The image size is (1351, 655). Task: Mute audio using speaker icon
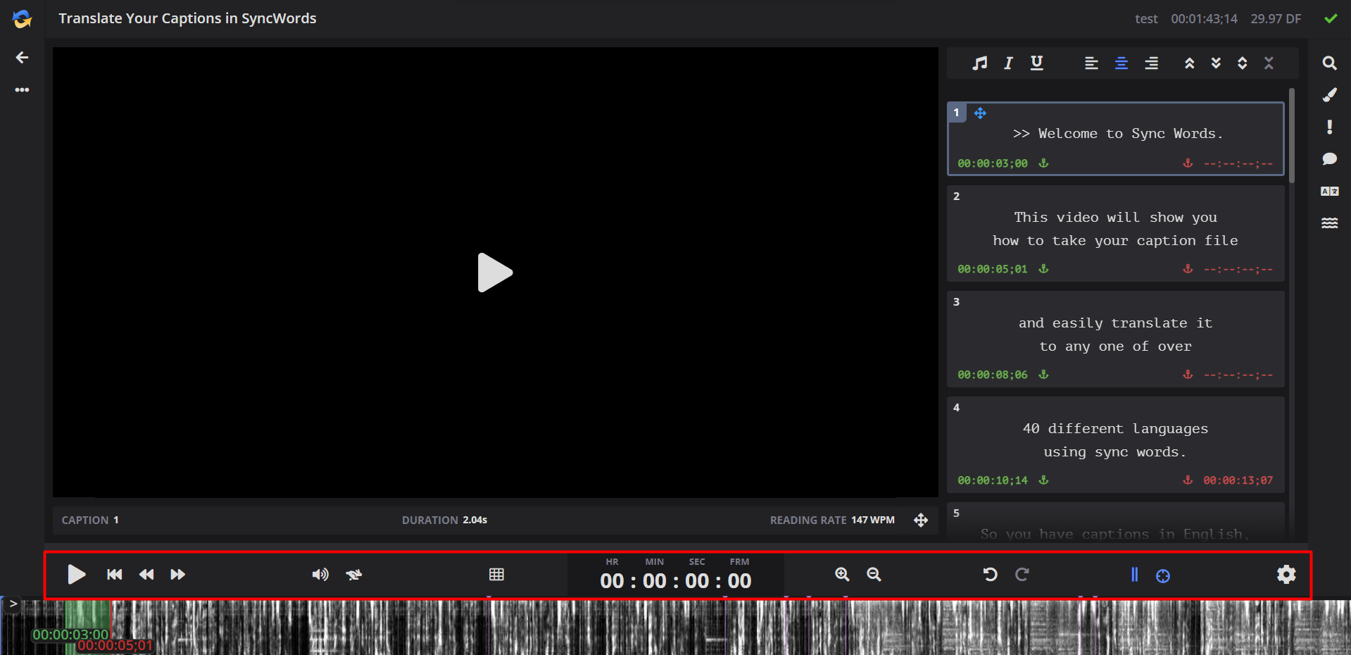coord(320,575)
